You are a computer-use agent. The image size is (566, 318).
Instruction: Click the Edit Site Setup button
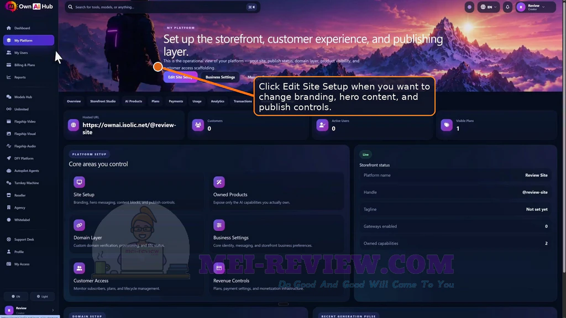pyautogui.click(x=180, y=77)
